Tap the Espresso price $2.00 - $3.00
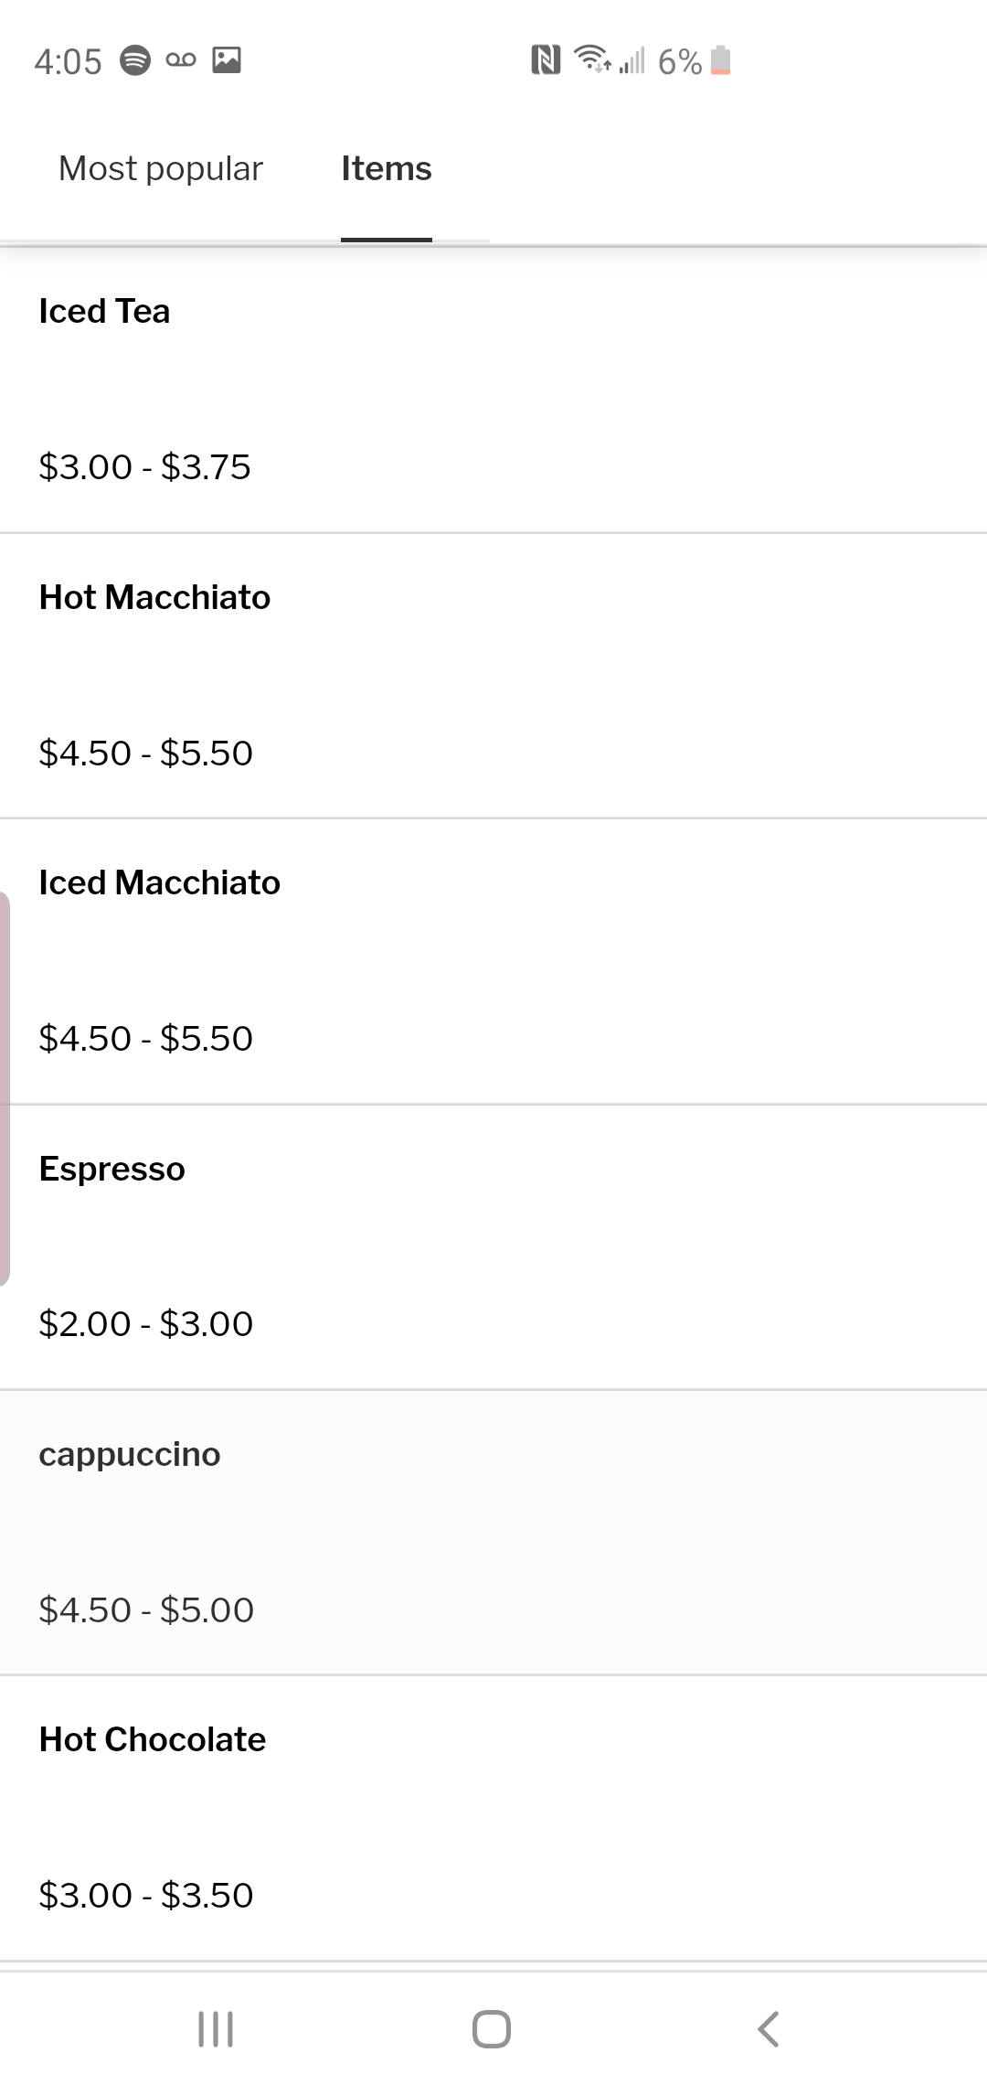Viewport: 987px width, 2085px height. (145, 1324)
